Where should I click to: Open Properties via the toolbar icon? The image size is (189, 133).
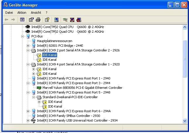tap(31, 20)
